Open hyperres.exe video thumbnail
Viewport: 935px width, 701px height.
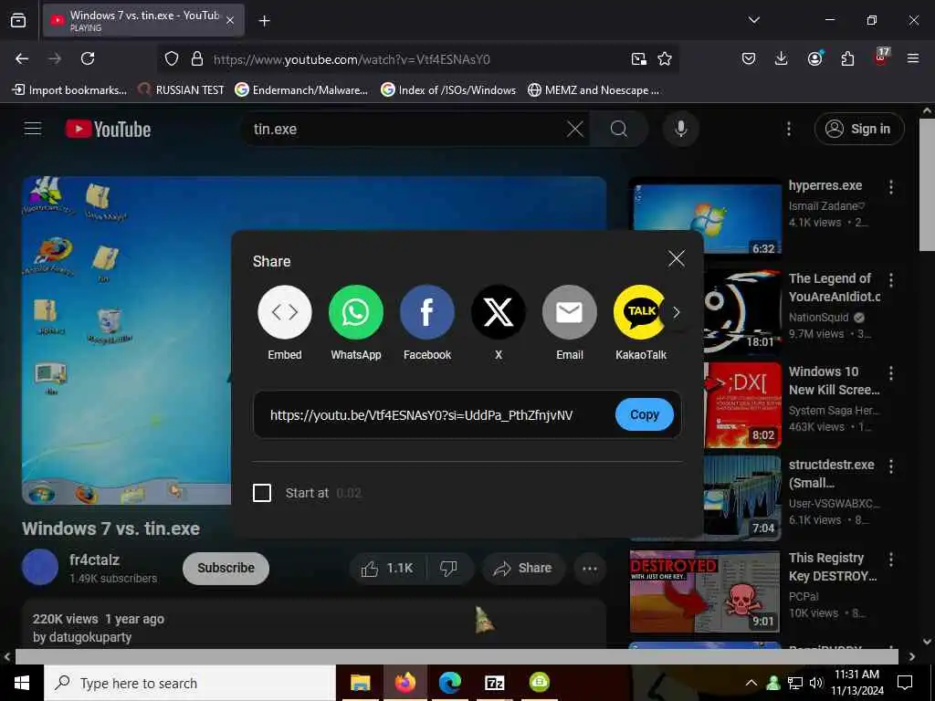point(707,217)
